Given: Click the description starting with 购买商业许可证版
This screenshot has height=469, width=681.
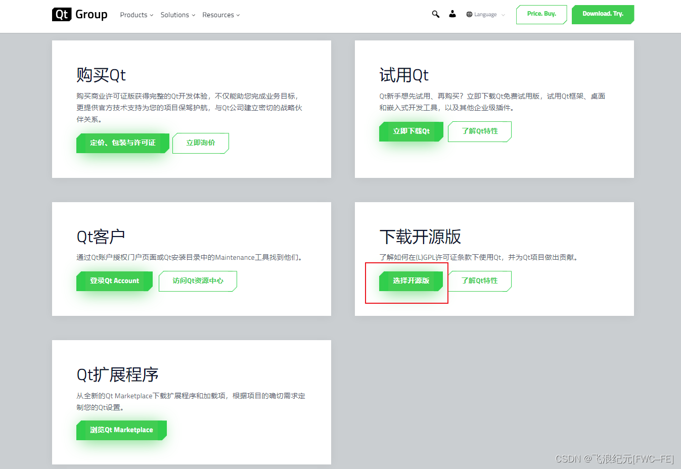Looking at the screenshot, I should (x=190, y=108).
